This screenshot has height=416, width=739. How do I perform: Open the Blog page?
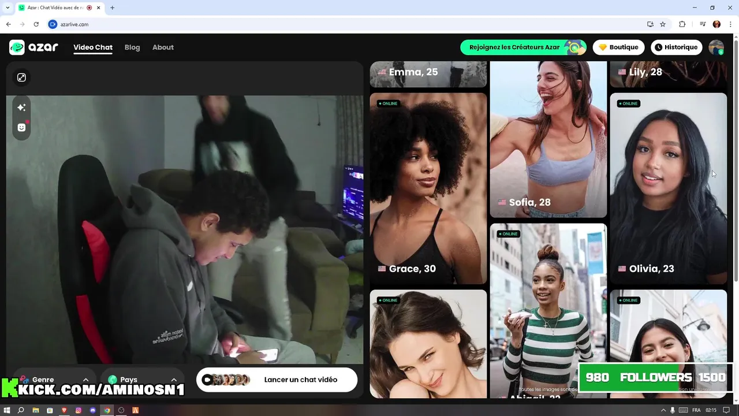click(x=132, y=47)
